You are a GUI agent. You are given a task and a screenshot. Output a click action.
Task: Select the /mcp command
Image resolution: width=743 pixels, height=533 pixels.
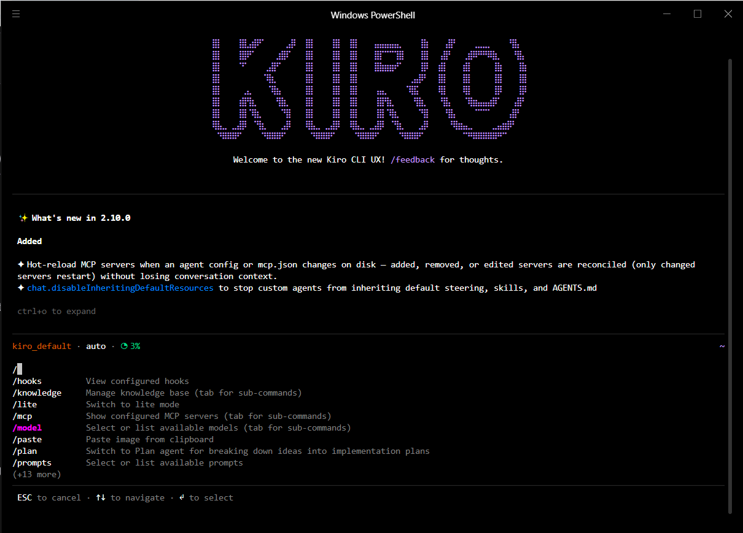click(22, 416)
